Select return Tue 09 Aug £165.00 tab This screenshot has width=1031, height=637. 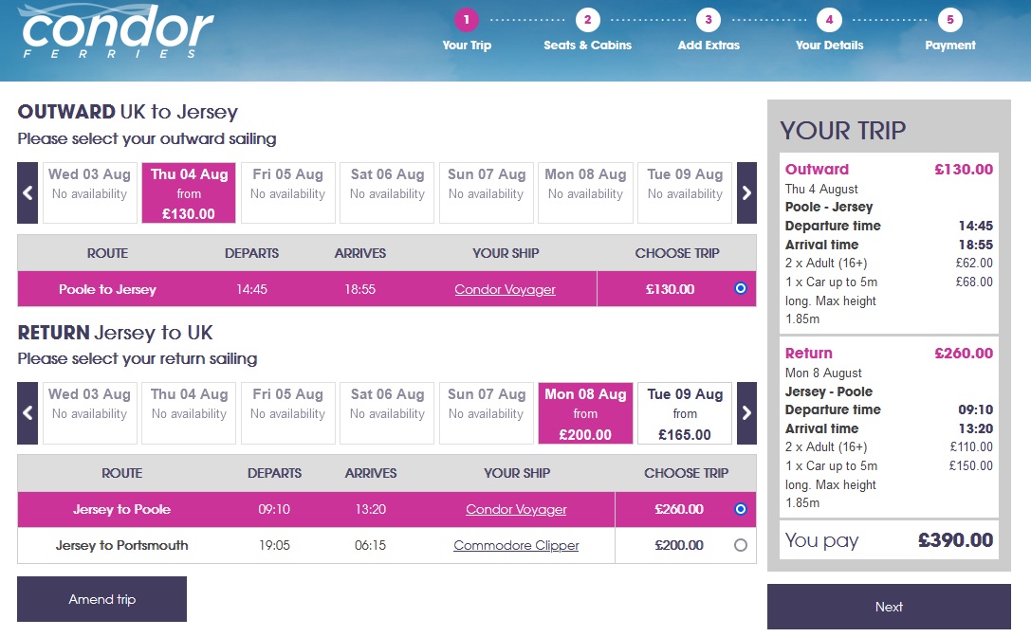tap(685, 413)
